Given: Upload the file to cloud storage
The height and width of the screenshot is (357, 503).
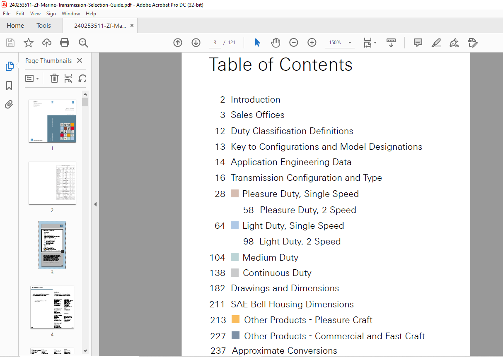Looking at the screenshot, I should (x=47, y=43).
